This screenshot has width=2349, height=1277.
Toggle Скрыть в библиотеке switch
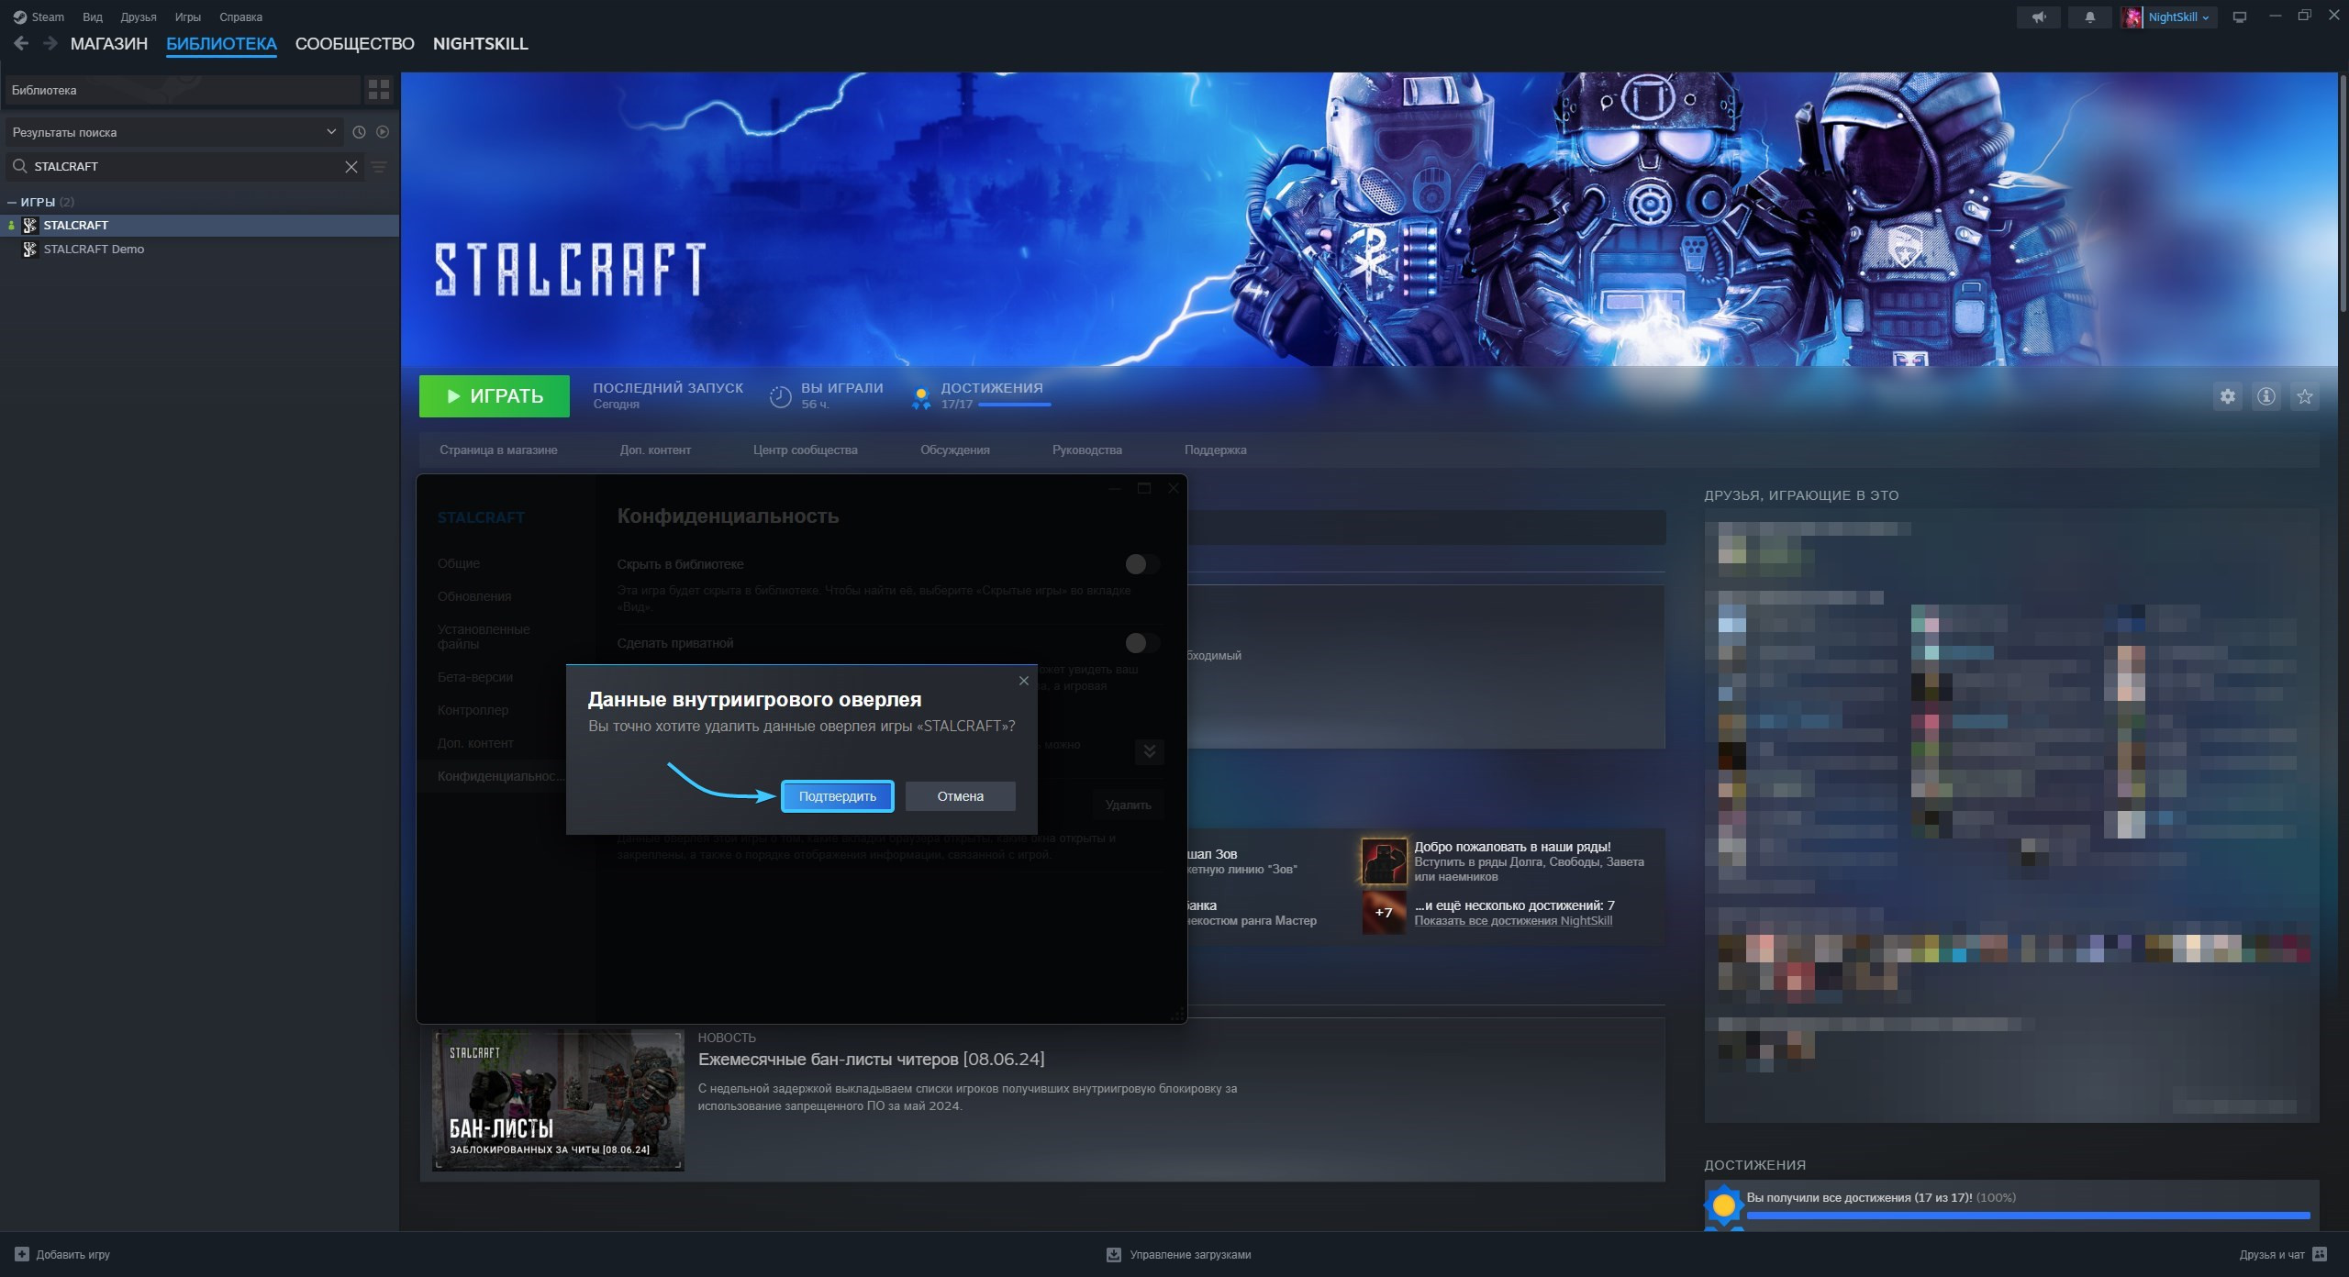[x=1142, y=564]
